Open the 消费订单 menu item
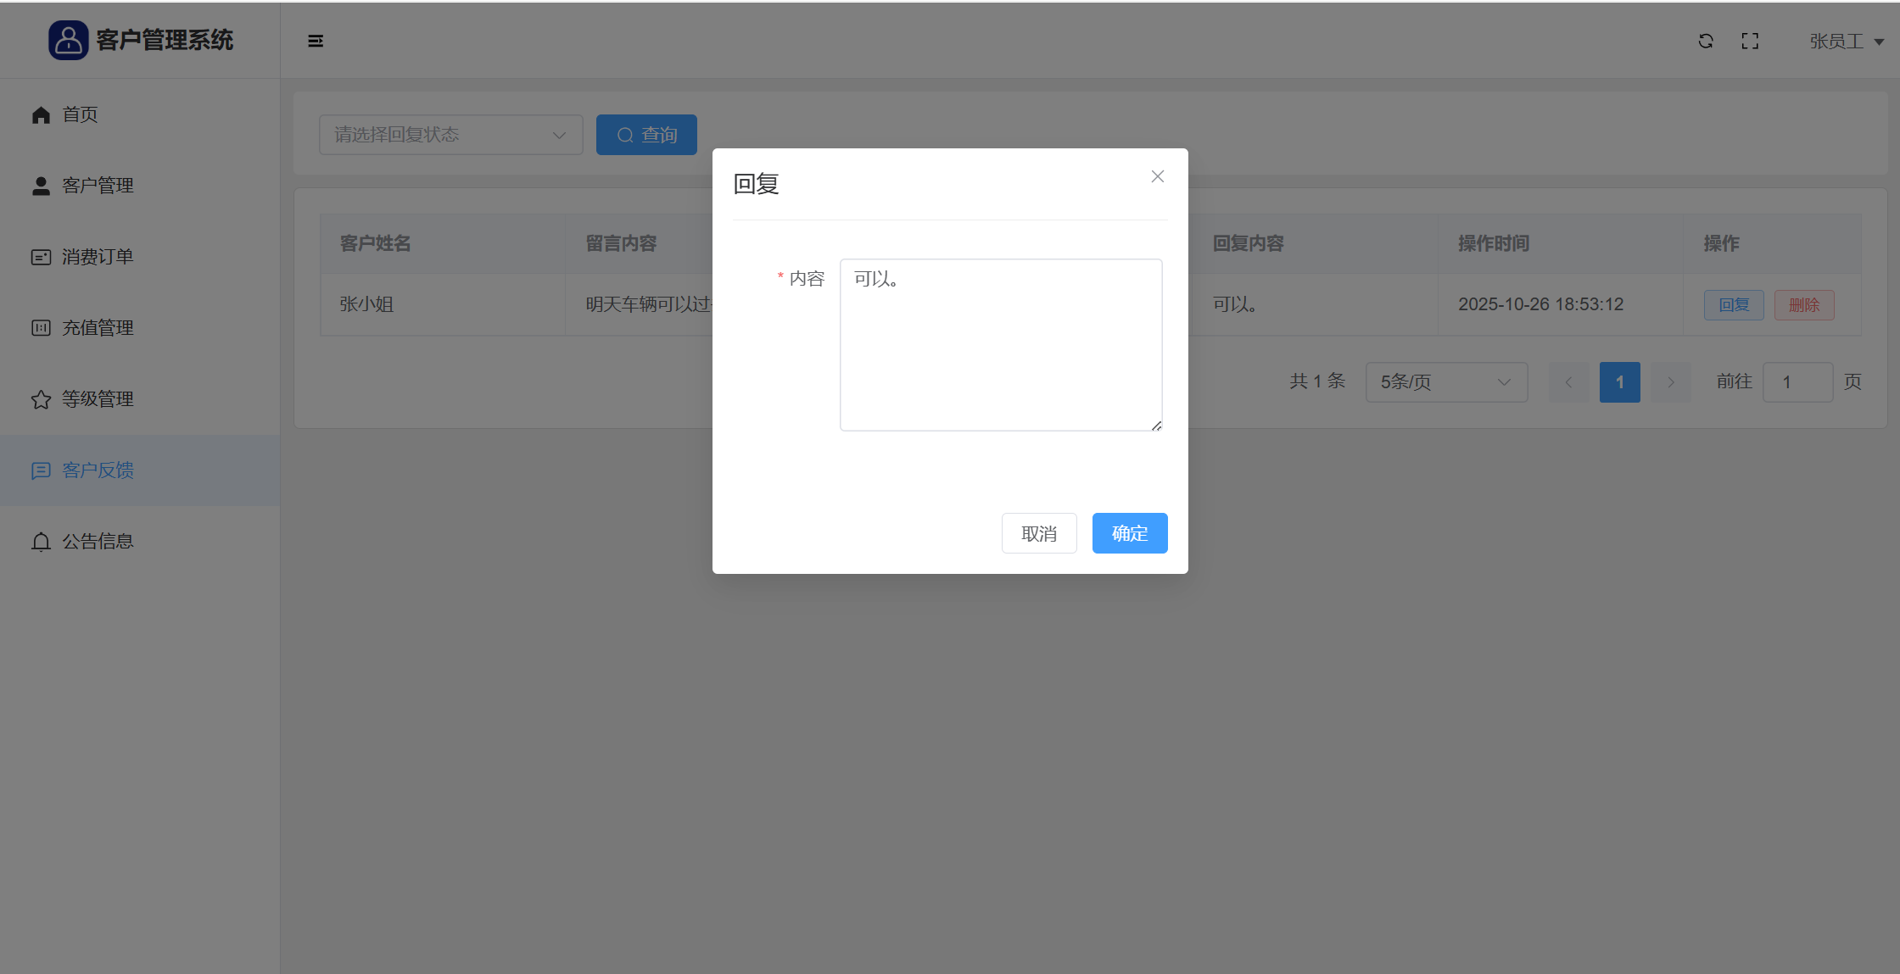This screenshot has height=974, width=1900. click(x=98, y=257)
